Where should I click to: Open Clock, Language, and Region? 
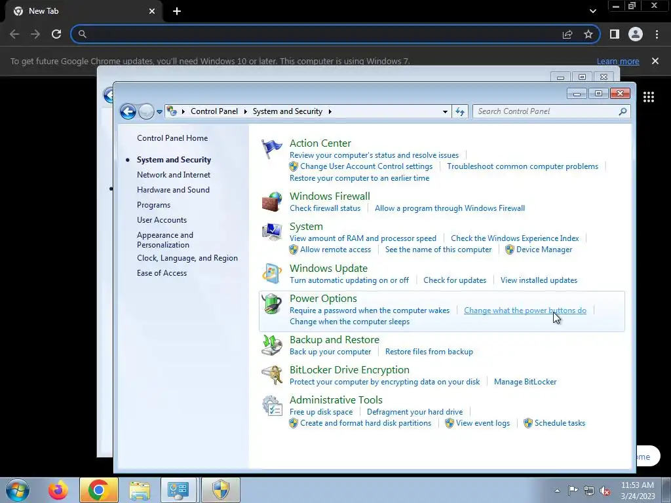[187, 258]
